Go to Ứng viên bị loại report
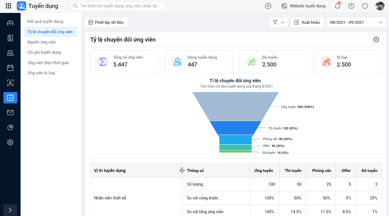389x216 pixels. (41, 73)
